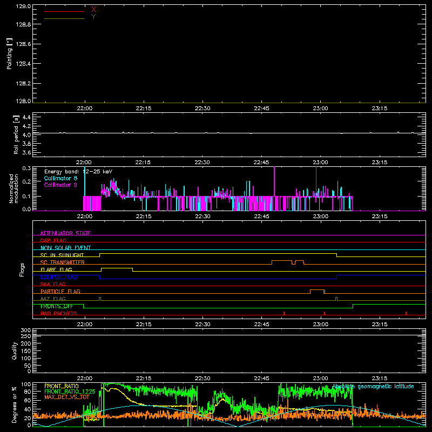The image size is (432, 432).
Task: Select the A4Z_FLAG label
Action: coord(53,299)
